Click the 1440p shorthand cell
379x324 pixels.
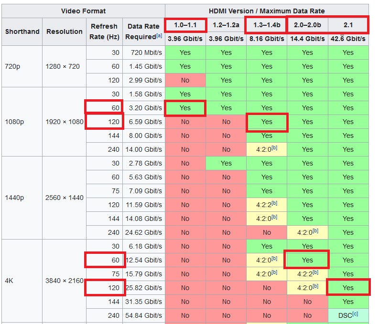[22, 198]
